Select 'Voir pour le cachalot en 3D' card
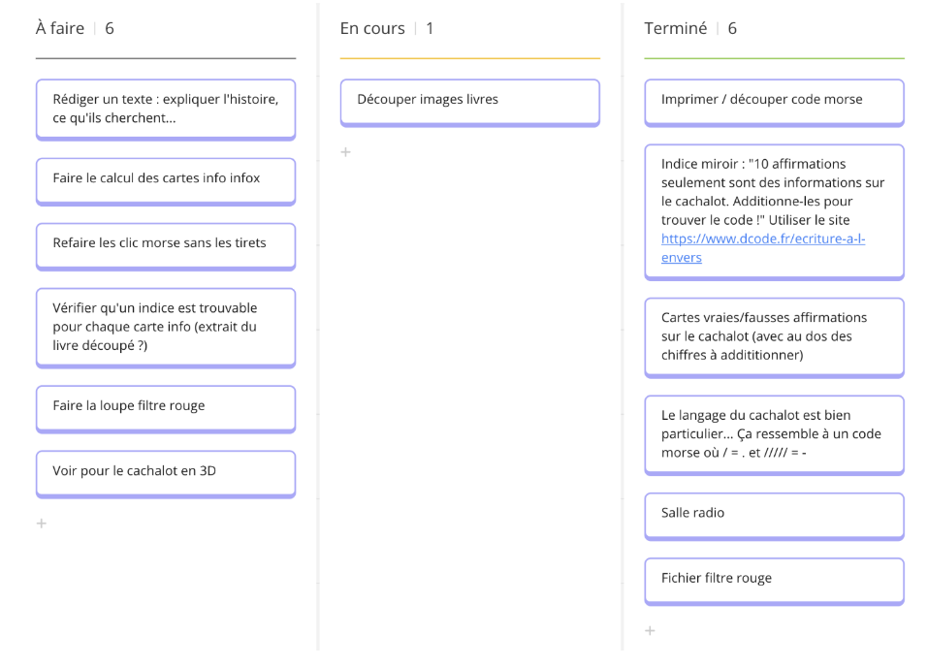This screenshot has height=668, width=928. click(165, 471)
